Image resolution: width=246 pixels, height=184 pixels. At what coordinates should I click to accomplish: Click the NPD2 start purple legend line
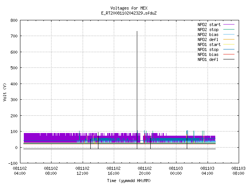coord(229,25)
